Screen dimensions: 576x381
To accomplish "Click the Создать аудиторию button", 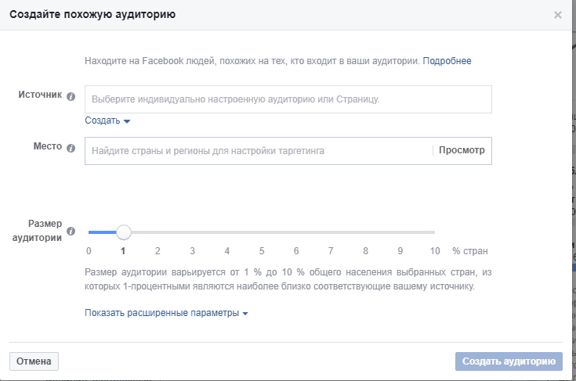I will pos(509,361).
